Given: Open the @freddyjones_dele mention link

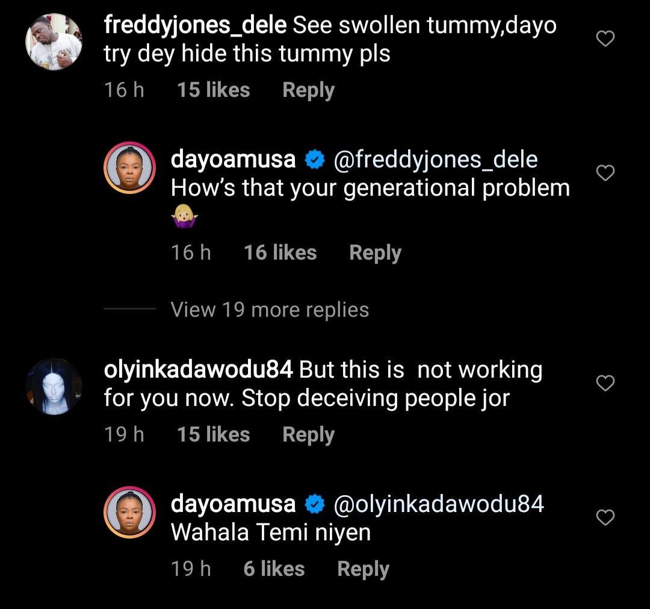Looking at the screenshot, I should pos(435,160).
